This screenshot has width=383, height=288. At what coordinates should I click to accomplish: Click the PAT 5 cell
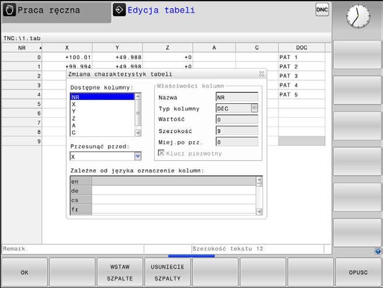coord(302,95)
